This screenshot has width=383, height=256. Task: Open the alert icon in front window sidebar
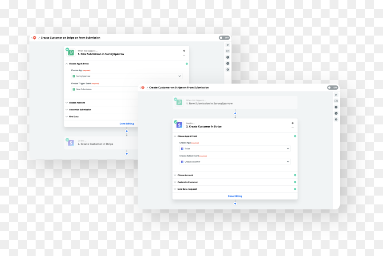point(336,107)
